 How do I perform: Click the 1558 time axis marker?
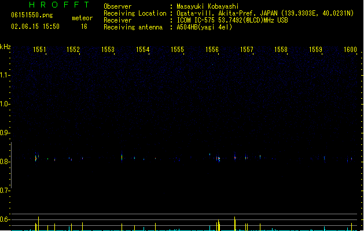pyautogui.click(x=281, y=50)
